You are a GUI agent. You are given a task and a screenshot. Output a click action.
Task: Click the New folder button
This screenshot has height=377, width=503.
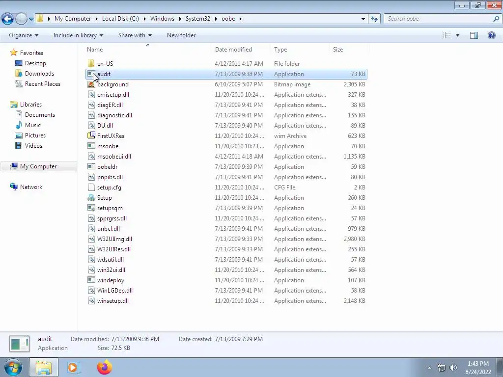pos(181,35)
